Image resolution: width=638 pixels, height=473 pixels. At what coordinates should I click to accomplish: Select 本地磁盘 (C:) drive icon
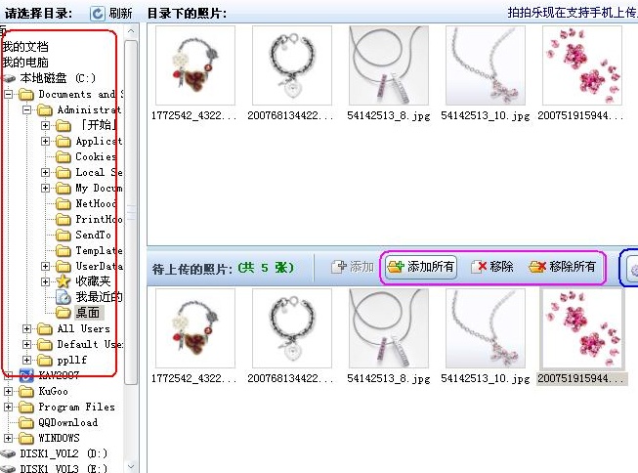pos(10,78)
